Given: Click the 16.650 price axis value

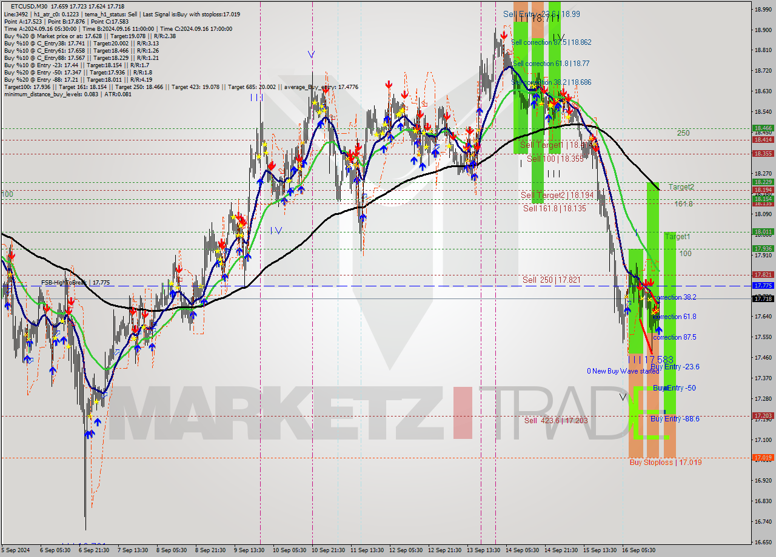Looking at the screenshot, I should (x=763, y=542).
